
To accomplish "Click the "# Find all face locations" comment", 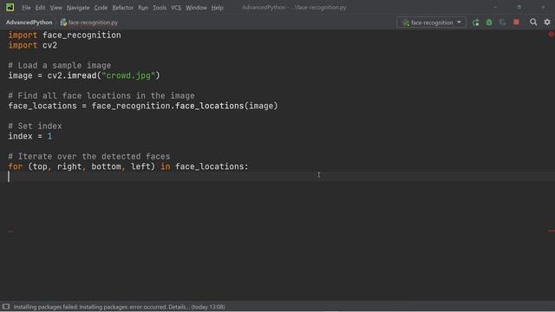I will point(101,96).
